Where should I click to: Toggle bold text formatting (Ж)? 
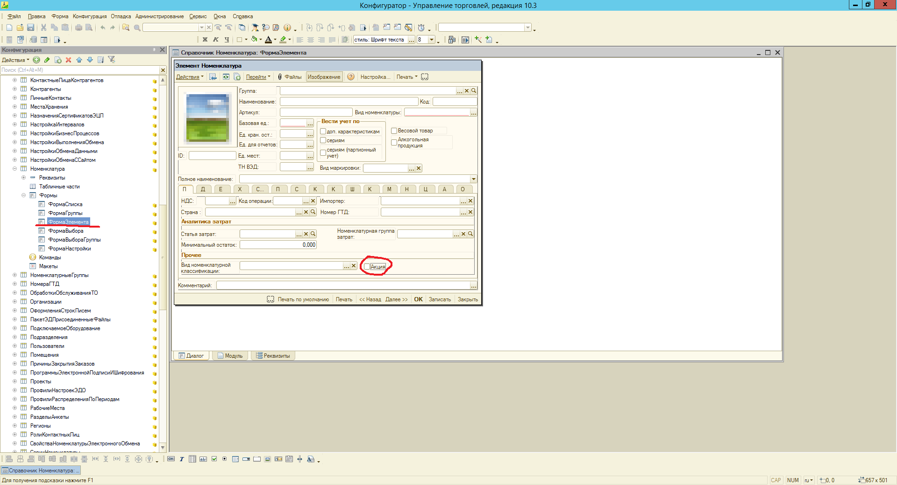pos(205,40)
